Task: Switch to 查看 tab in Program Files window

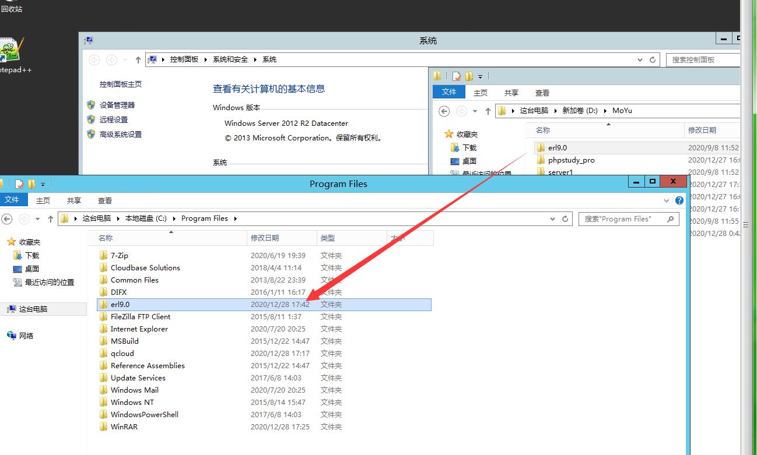Action: [105, 200]
